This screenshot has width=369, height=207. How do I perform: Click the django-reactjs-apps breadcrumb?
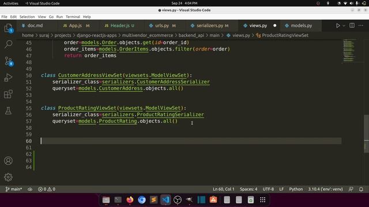click(96, 35)
